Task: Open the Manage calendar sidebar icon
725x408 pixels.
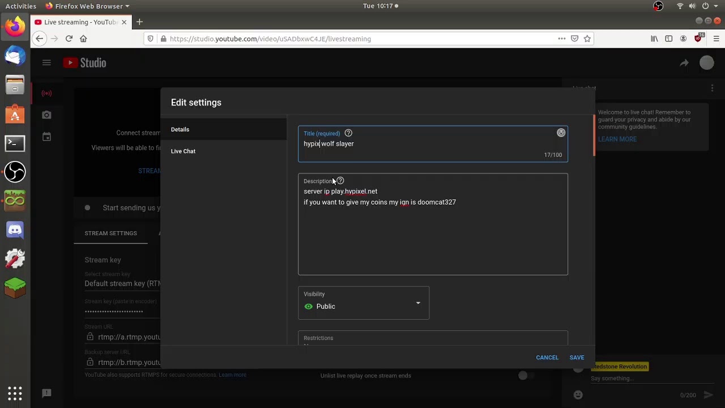Action: [46, 137]
